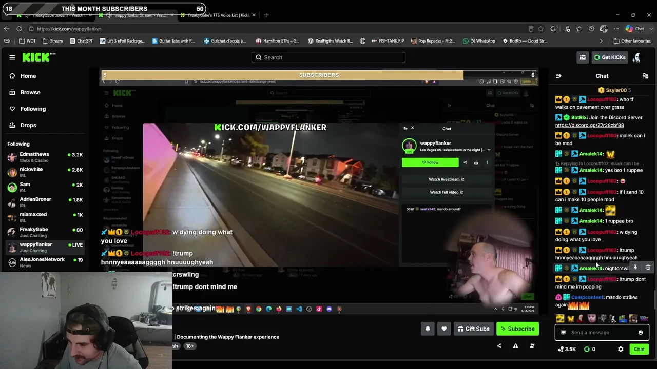The height and width of the screenshot is (369, 657).
Task: Click the Get KICKs button
Action: coord(609,57)
